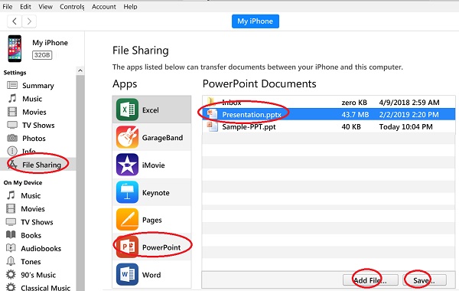Click the Sample-PPT.ppt file icon
The width and height of the screenshot is (459, 291).
click(x=212, y=126)
